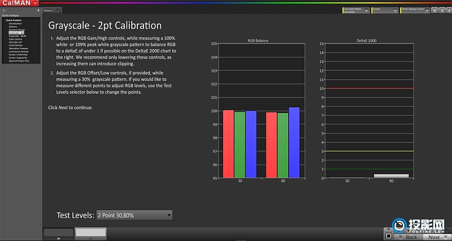The height and width of the screenshot is (241, 452).
Task: Select the Grayscale - 2pt step
Action: click(16, 33)
